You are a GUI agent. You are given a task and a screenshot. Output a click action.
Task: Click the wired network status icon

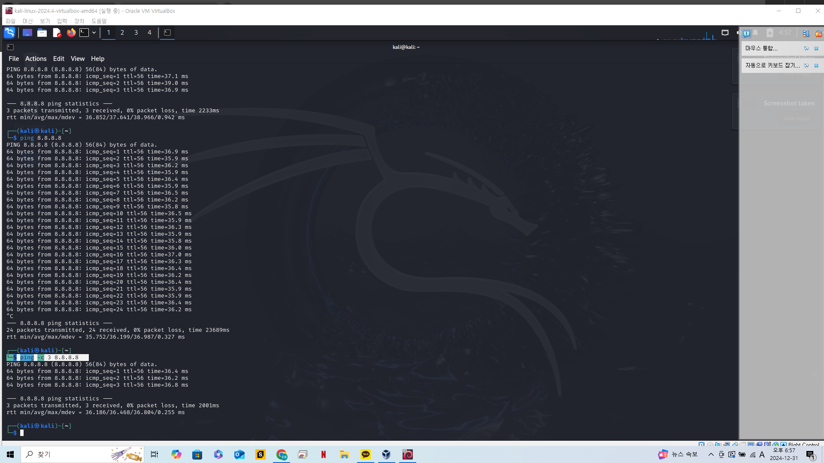tap(725, 33)
